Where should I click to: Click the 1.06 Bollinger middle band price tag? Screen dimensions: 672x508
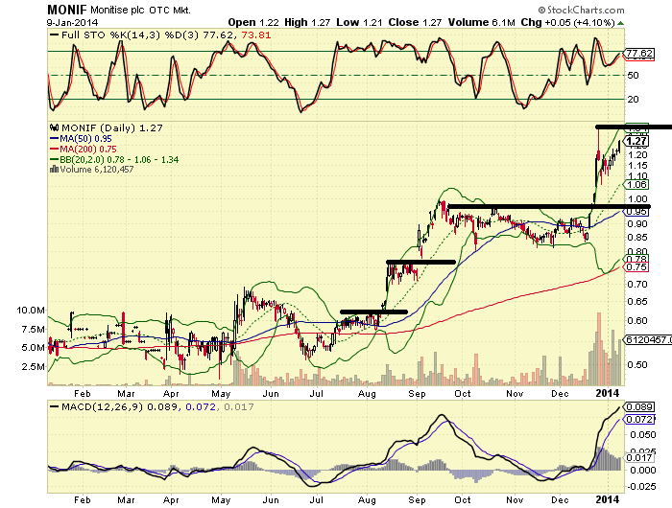click(x=636, y=184)
